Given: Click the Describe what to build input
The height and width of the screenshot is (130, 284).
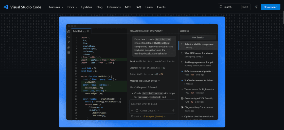Looking at the screenshot, I should point(152,104).
